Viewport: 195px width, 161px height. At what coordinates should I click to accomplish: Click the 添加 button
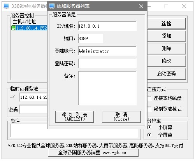click(167, 36)
